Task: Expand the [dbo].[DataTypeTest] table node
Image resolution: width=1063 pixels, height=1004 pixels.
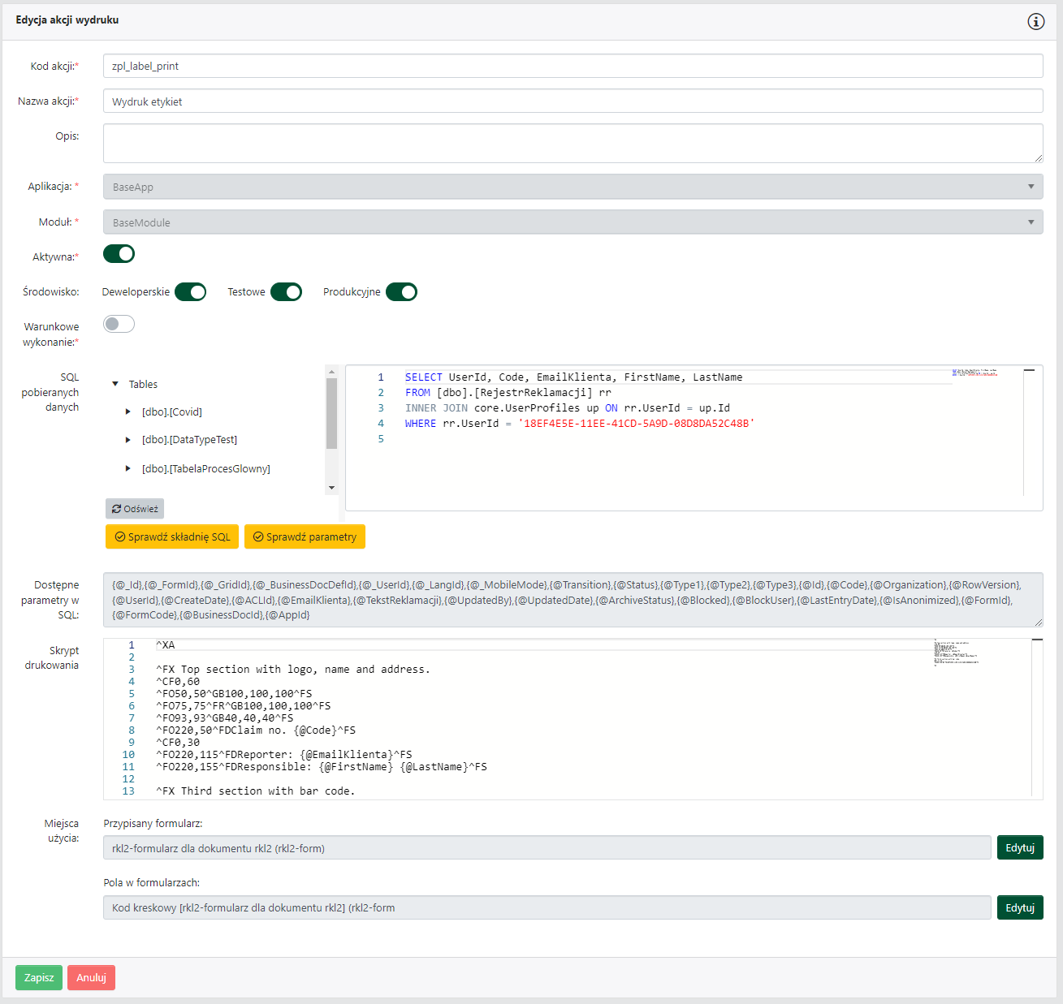Action: coord(128,439)
